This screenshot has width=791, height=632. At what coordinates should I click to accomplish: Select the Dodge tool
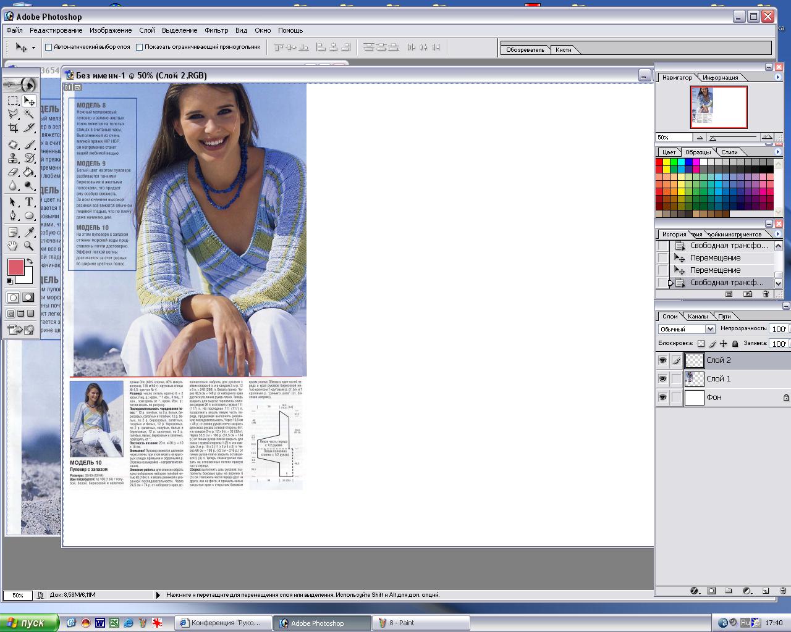(29, 185)
